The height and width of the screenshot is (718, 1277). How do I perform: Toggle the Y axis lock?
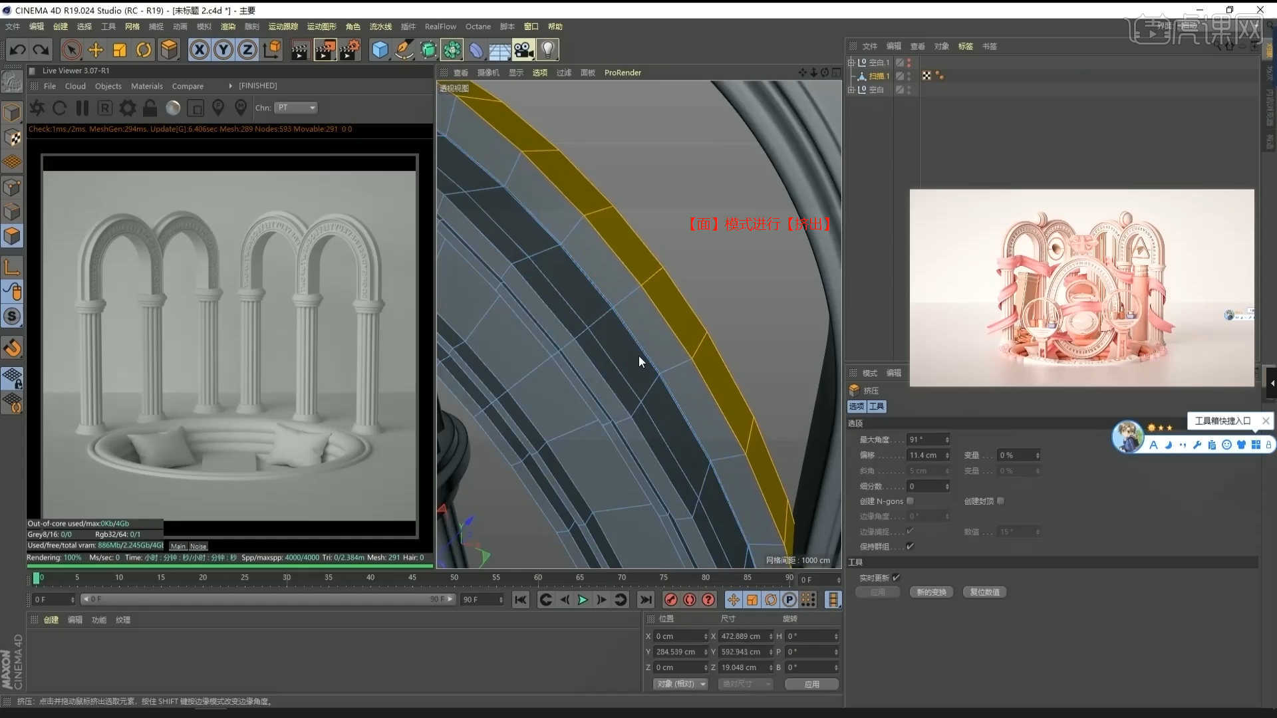click(x=223, y=50)
